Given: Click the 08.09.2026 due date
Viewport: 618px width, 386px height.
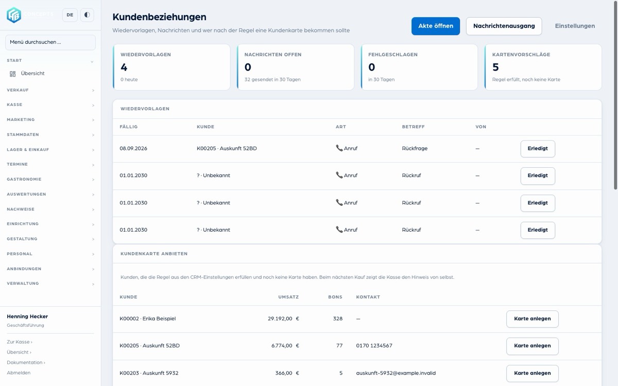Looking at the screenshot, I should 133,148.
